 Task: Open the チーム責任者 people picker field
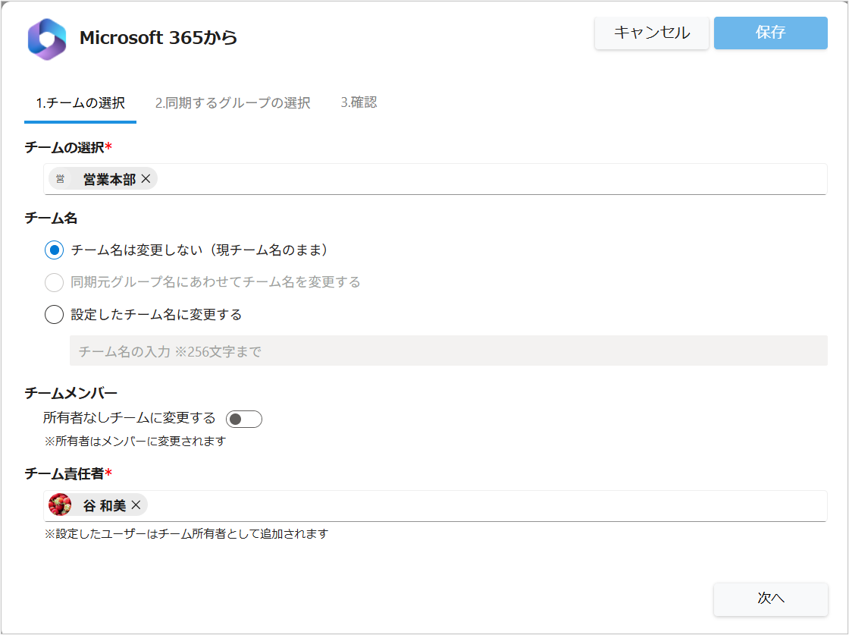(485, 505)
